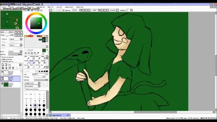
Task: Select the Brush tool
Action: pyautogui.click(x=38, y=58)
